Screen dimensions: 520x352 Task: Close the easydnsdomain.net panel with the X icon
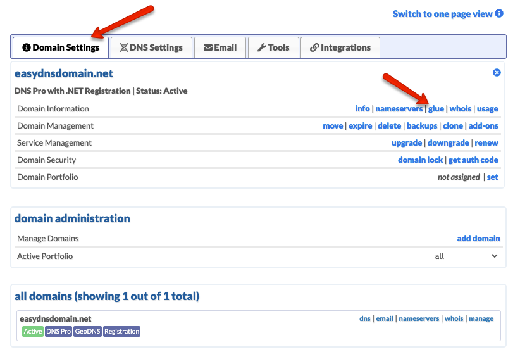497,72
